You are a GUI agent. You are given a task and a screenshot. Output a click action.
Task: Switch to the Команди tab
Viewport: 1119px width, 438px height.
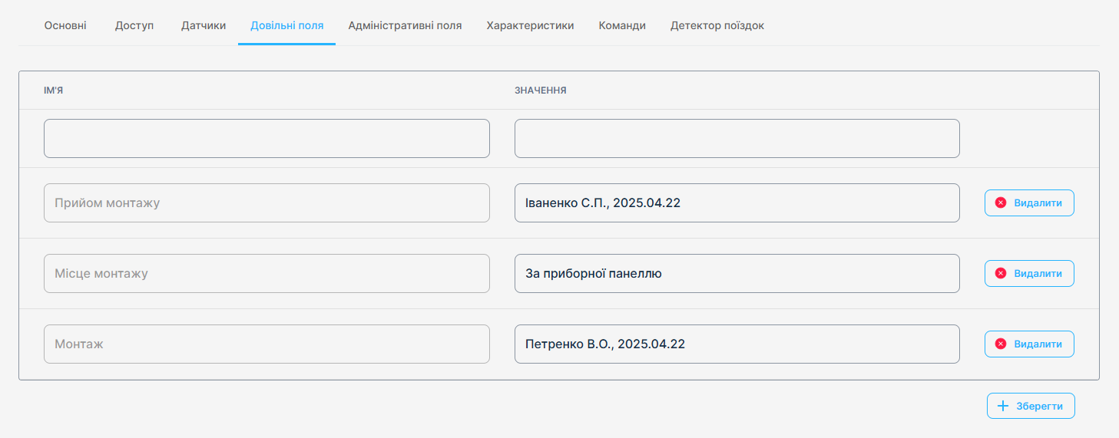pos(622,25)
